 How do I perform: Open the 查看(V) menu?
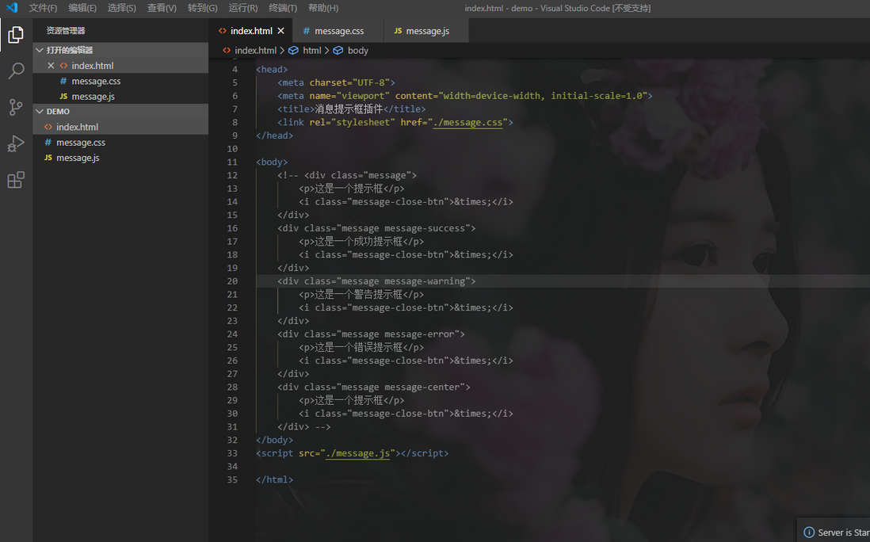click(162, 9)
